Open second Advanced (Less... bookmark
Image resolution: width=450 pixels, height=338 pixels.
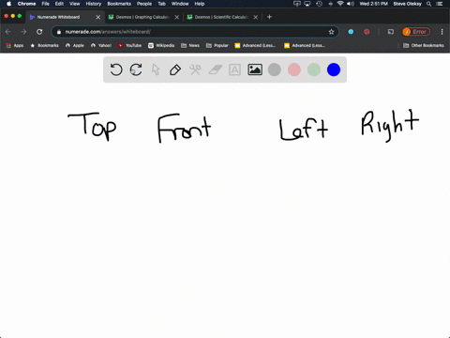coord(305,45)
